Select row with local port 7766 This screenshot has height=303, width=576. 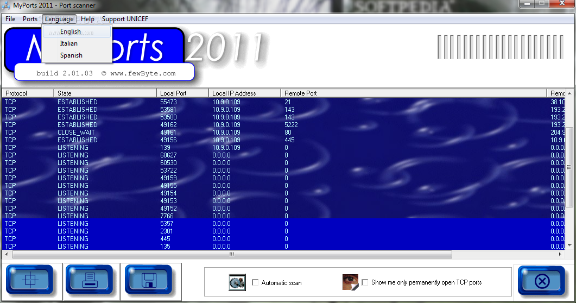(284, 216)
